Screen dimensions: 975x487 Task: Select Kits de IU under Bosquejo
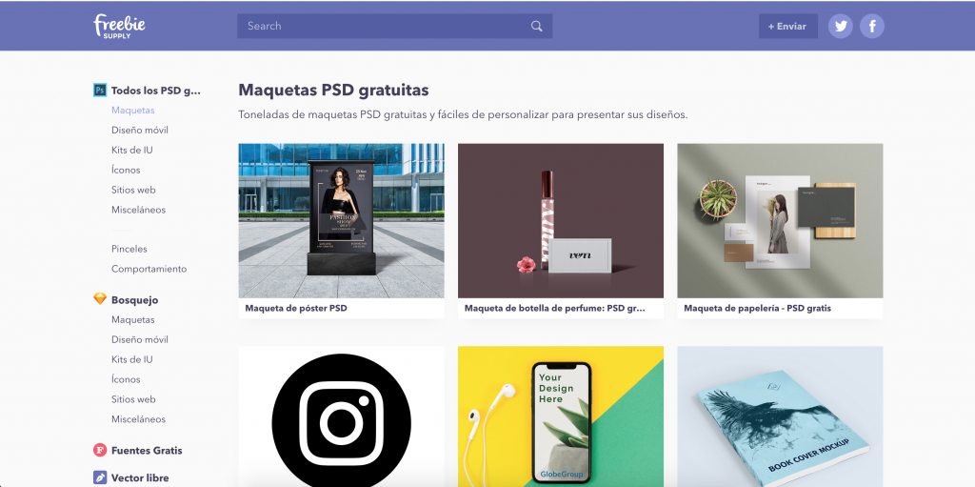131,359
